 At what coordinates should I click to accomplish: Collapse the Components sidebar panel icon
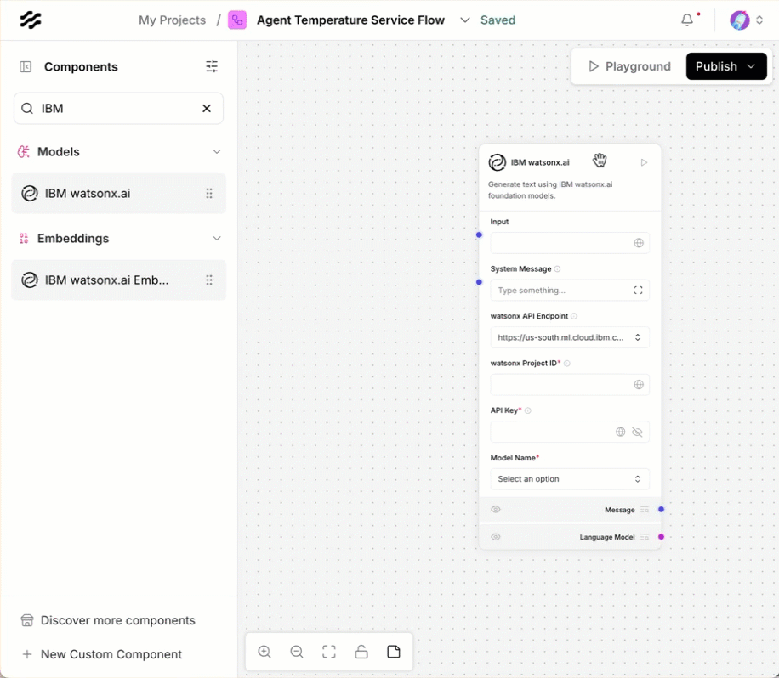coord(26,66)
